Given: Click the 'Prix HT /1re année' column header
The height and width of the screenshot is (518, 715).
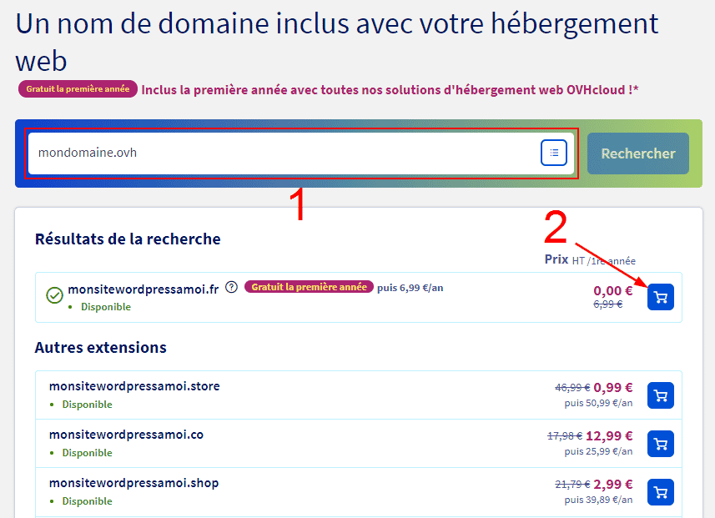Looking at the screenshot, I should coord(589,260).
